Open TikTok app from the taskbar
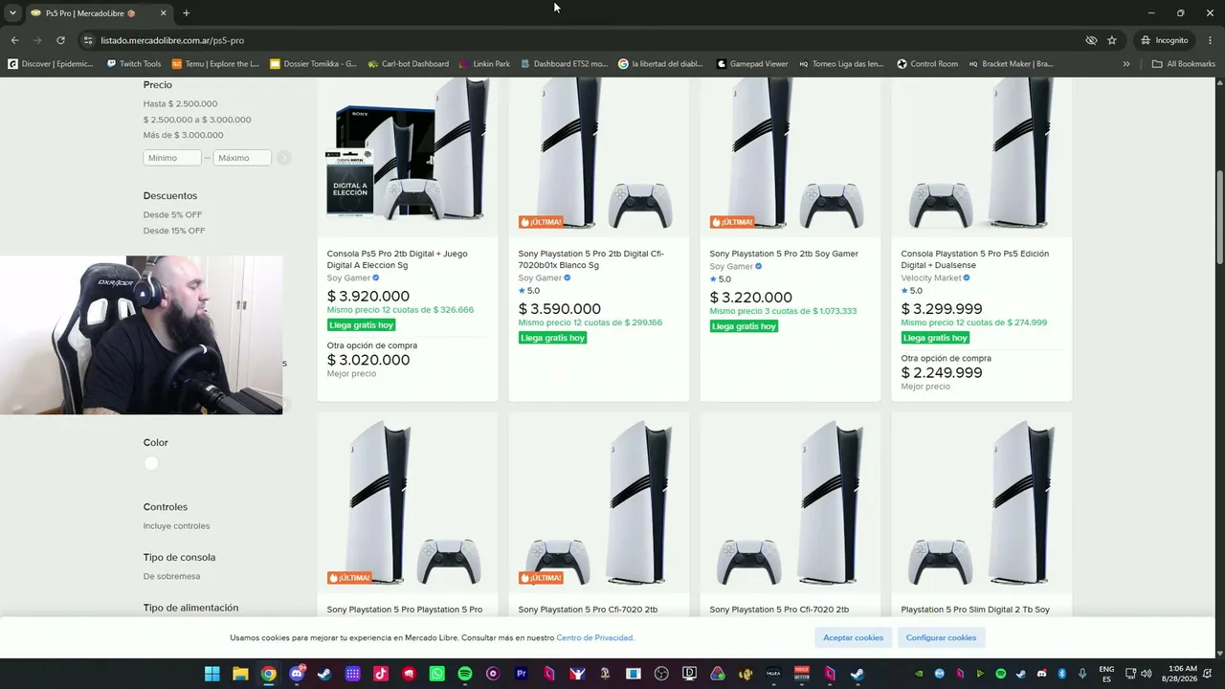The width and height of the screenshot is (1225, 689). coord(381,674)
